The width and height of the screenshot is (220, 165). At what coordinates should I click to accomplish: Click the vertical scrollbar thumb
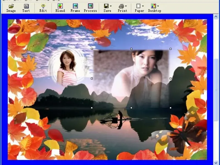point(216,90)
